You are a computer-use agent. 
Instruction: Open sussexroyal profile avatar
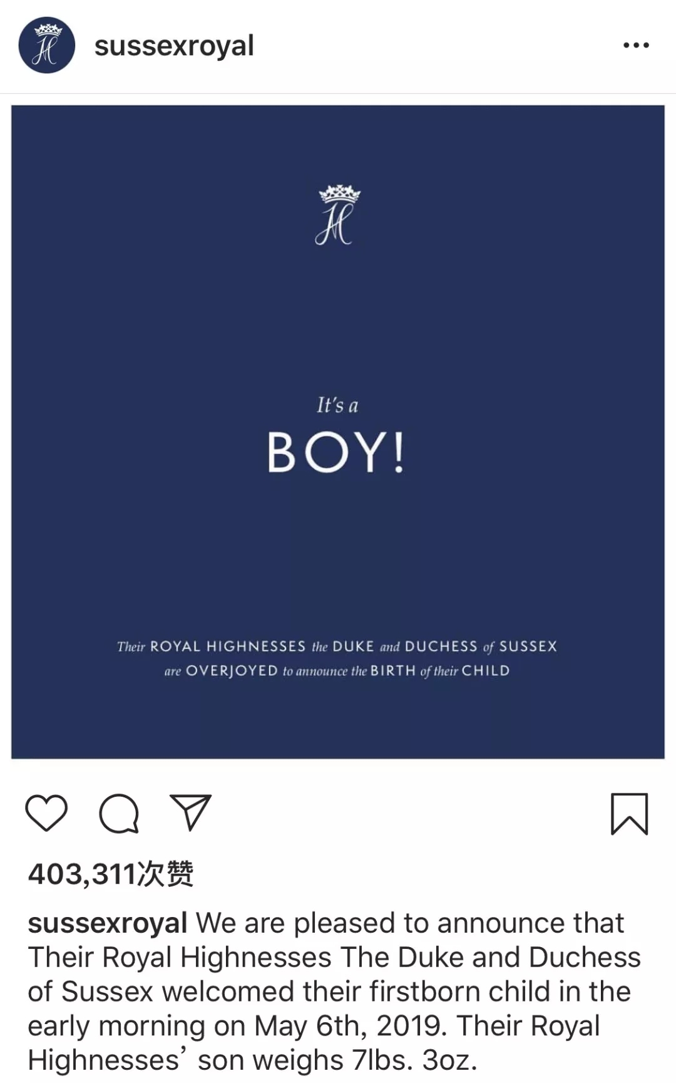coord(47,45)
